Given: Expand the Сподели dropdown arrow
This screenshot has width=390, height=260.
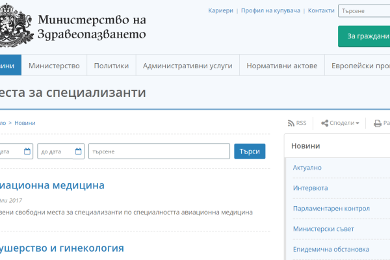Looking at the screenshot, I should [357, 123].
